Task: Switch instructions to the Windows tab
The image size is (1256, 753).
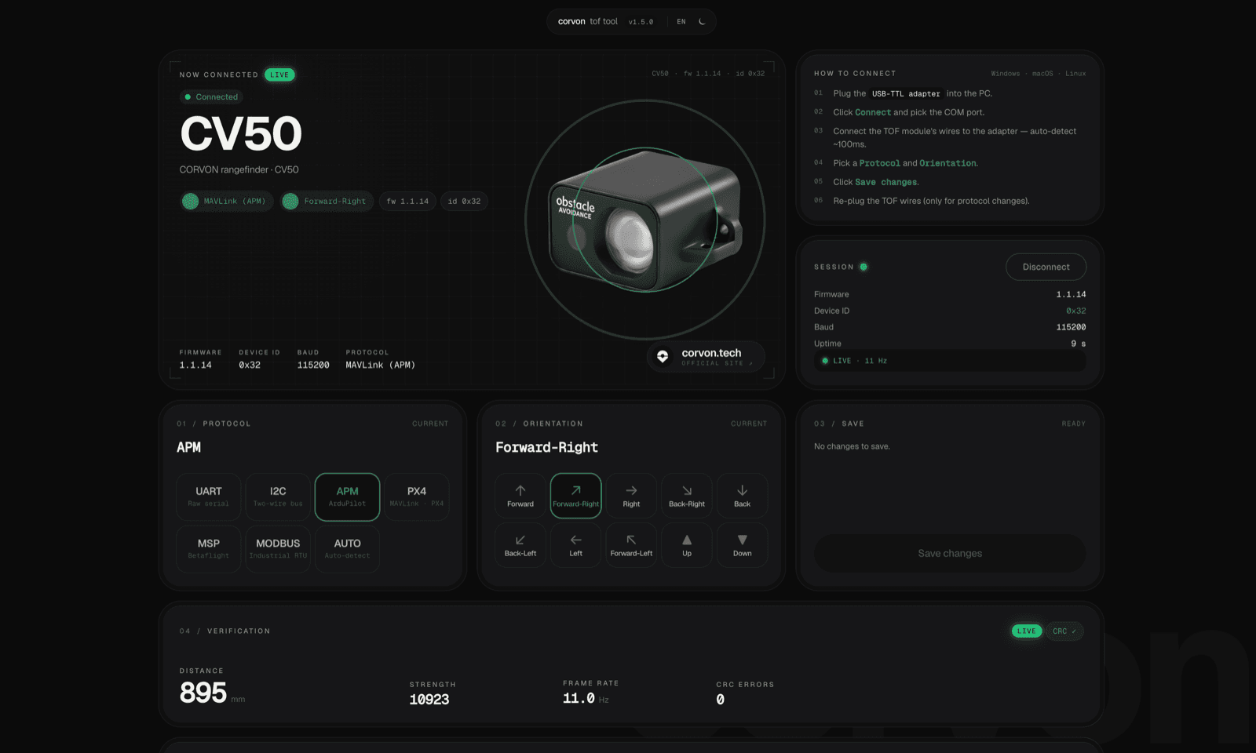Action: click(1006, 74)
